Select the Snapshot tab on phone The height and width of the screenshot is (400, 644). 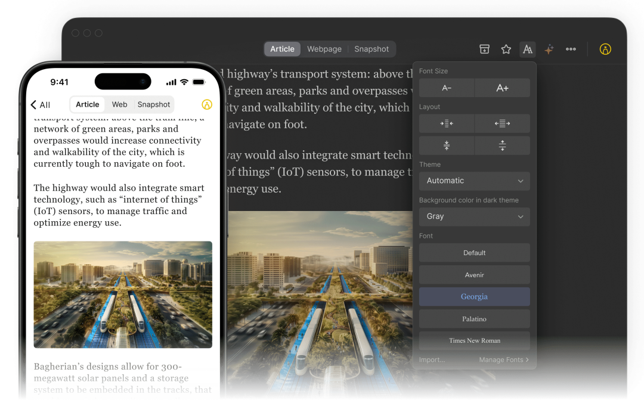(154, 105)
